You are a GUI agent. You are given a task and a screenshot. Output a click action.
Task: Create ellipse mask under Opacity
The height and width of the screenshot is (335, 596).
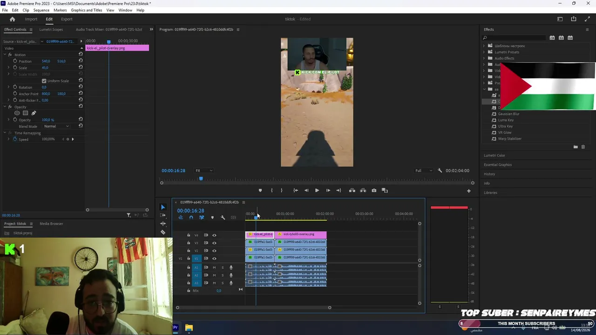[x=17, y=113]
